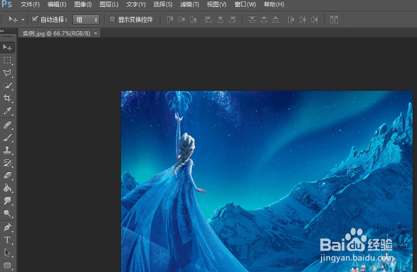Image resolution: width=417 pixels, height=272 pixels.
Task: Select the Brush tool
Action: coord(7,137)
